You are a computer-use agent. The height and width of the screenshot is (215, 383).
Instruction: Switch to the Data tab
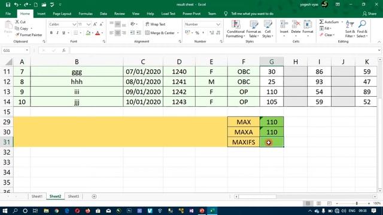[104, 14]
